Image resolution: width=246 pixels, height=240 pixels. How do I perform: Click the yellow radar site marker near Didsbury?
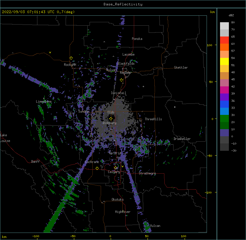tap(111, 119)
